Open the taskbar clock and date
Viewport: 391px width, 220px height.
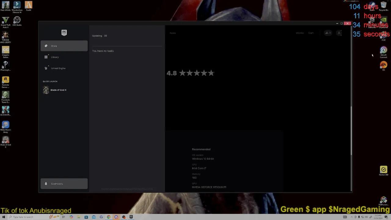378,217
